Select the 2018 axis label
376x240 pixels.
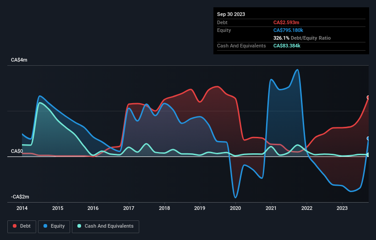tap(164, 208)
